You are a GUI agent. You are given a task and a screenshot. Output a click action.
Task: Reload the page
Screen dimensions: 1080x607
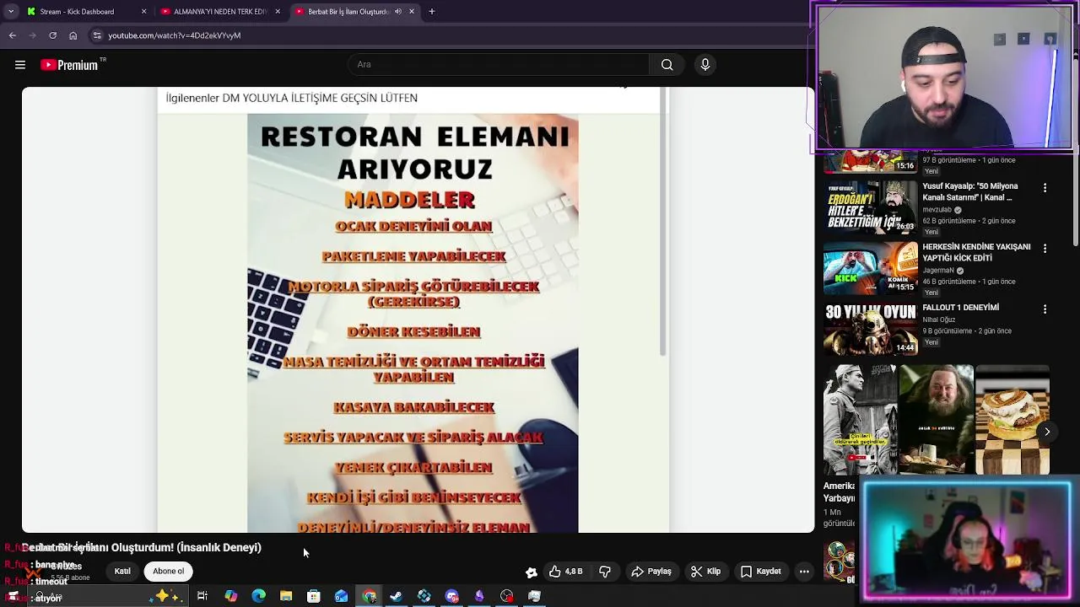(52, 35)
